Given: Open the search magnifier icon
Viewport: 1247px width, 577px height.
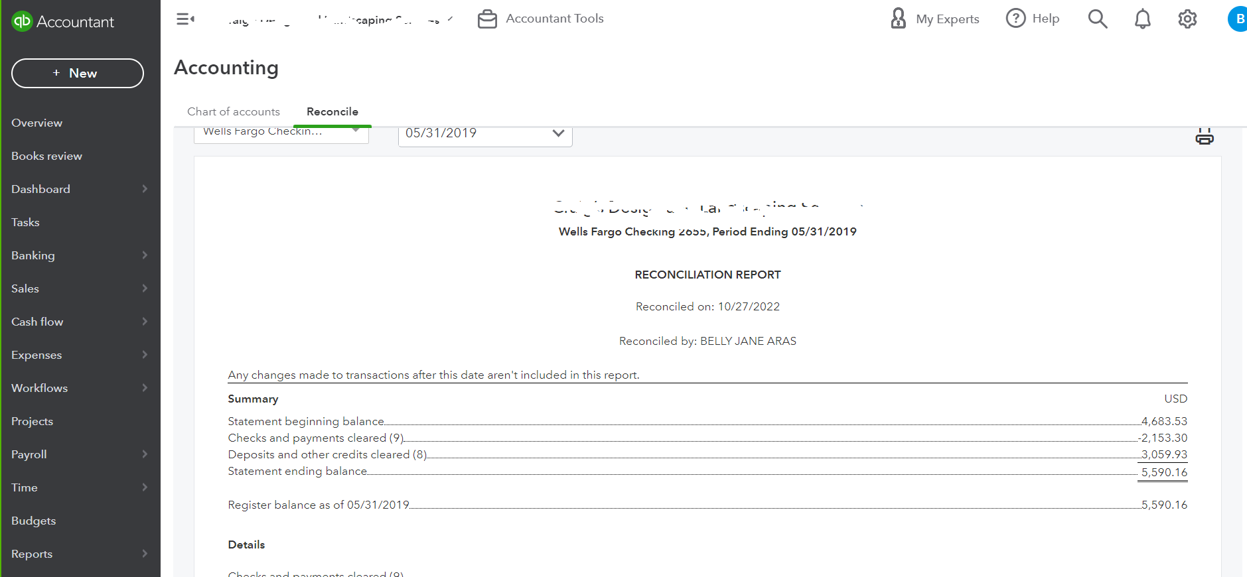Looking at the screenshot, I should [x=1098, y=19].
